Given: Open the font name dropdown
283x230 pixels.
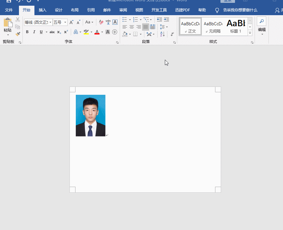Looking at the screenshot, I should pos(50,22).
